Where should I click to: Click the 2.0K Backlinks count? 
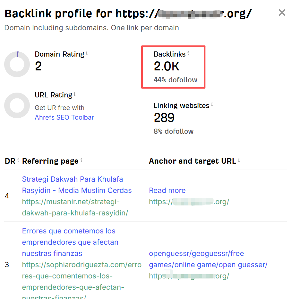tap(166, 66)
